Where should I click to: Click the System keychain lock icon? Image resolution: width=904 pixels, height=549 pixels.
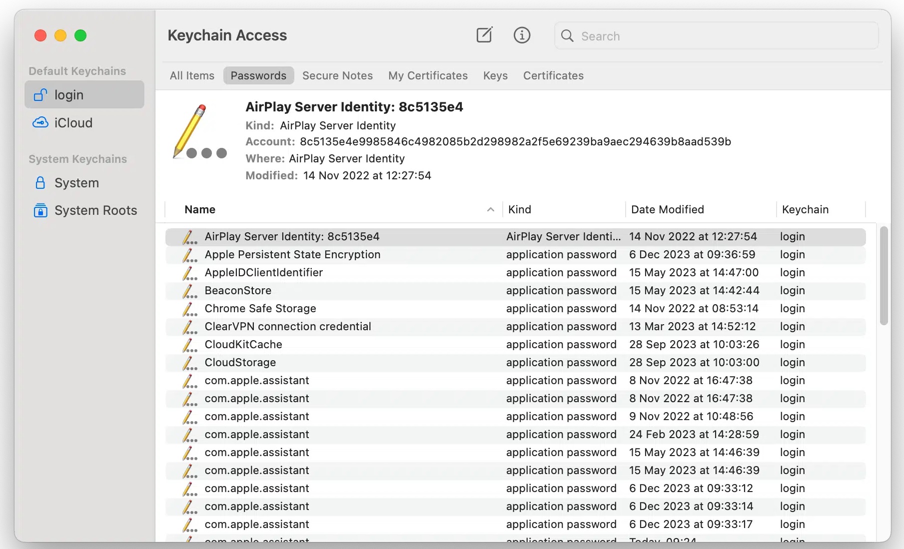pyautogui.click(x=40, y=183)
